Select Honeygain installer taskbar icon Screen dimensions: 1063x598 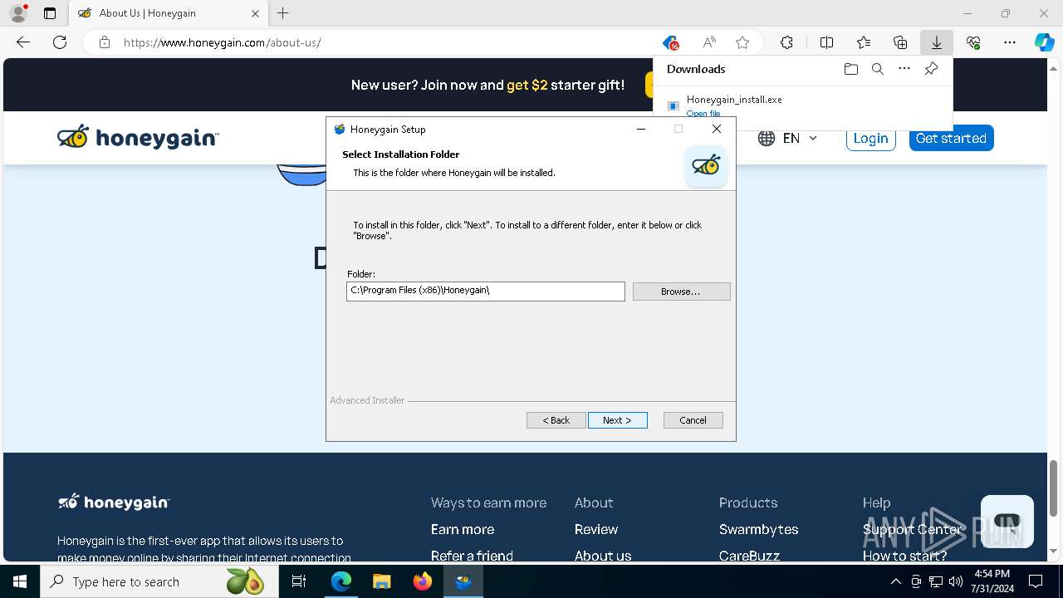click(x=463, y=581)
